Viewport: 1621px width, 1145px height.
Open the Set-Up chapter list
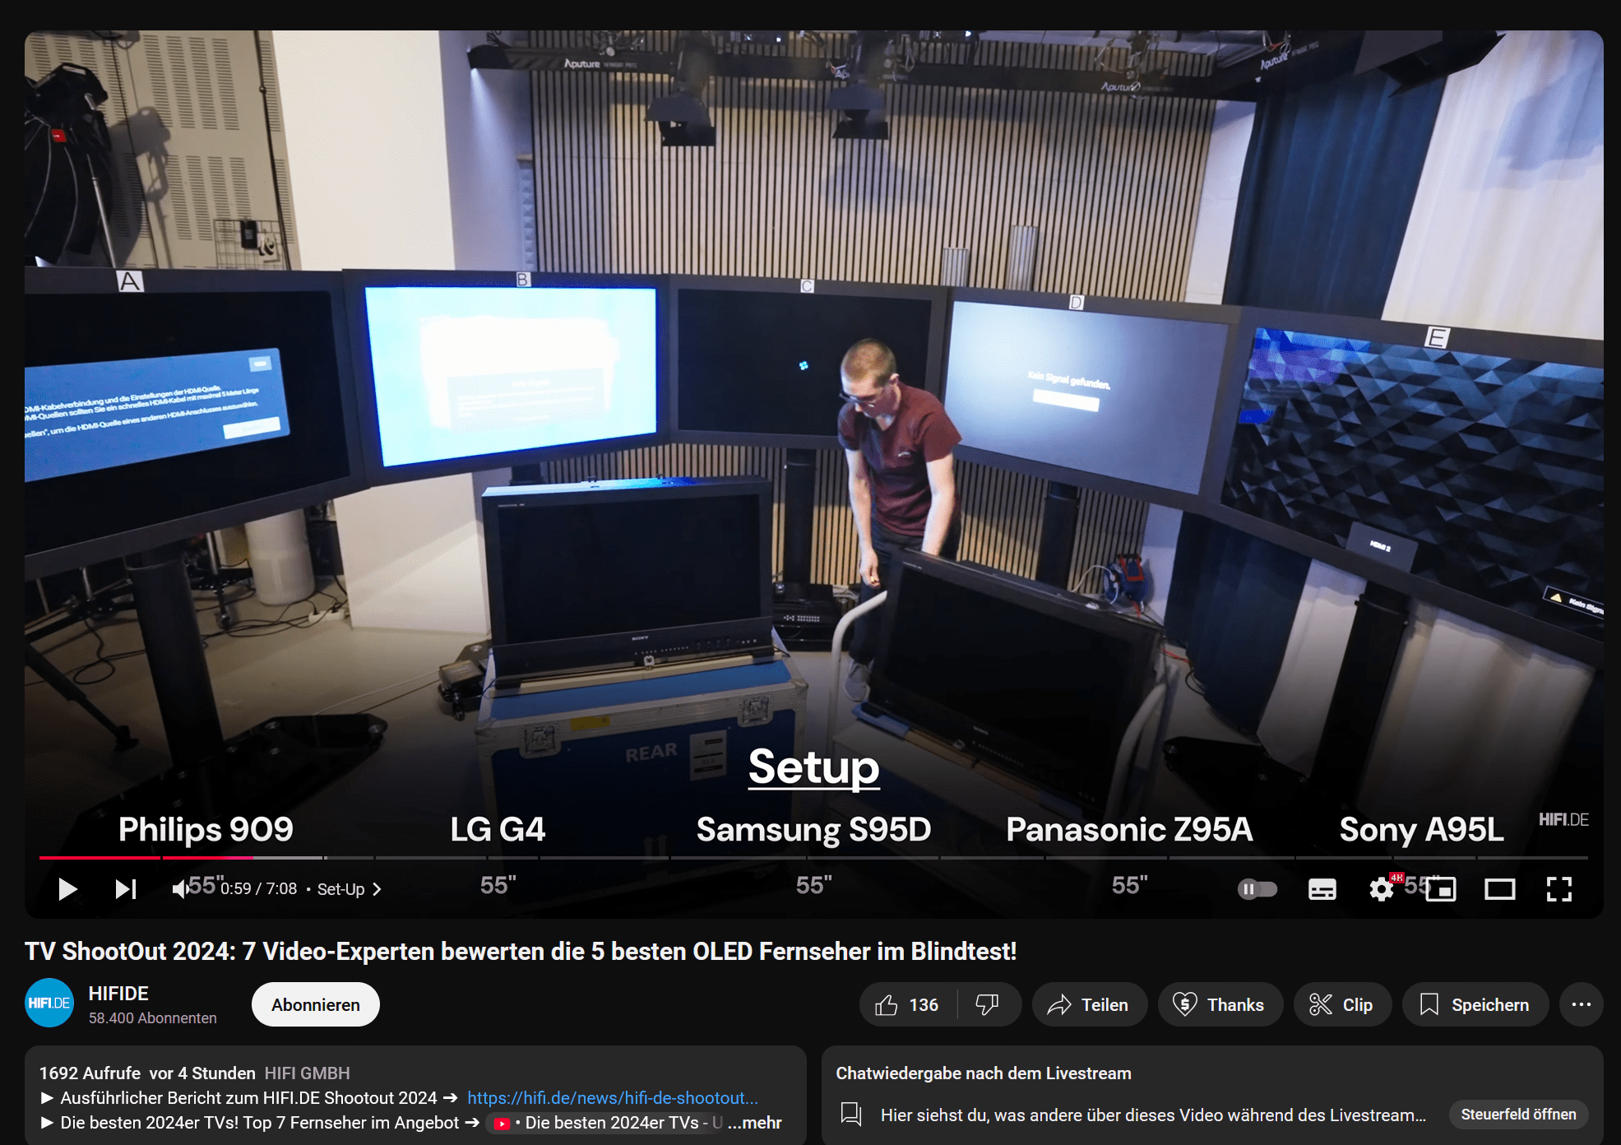[350, 889]
